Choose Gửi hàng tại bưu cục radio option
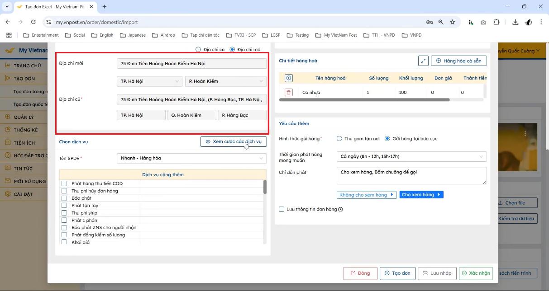Image resolution: width=549 pixels, height=291 pixels. [387, 139]
